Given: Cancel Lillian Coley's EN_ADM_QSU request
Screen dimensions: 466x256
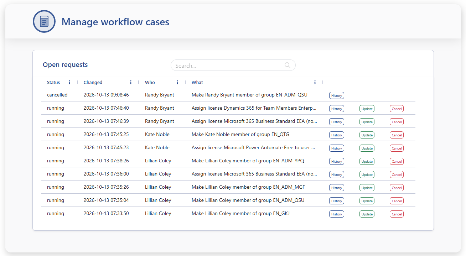Looking at the screenshot, I should 397,201.
